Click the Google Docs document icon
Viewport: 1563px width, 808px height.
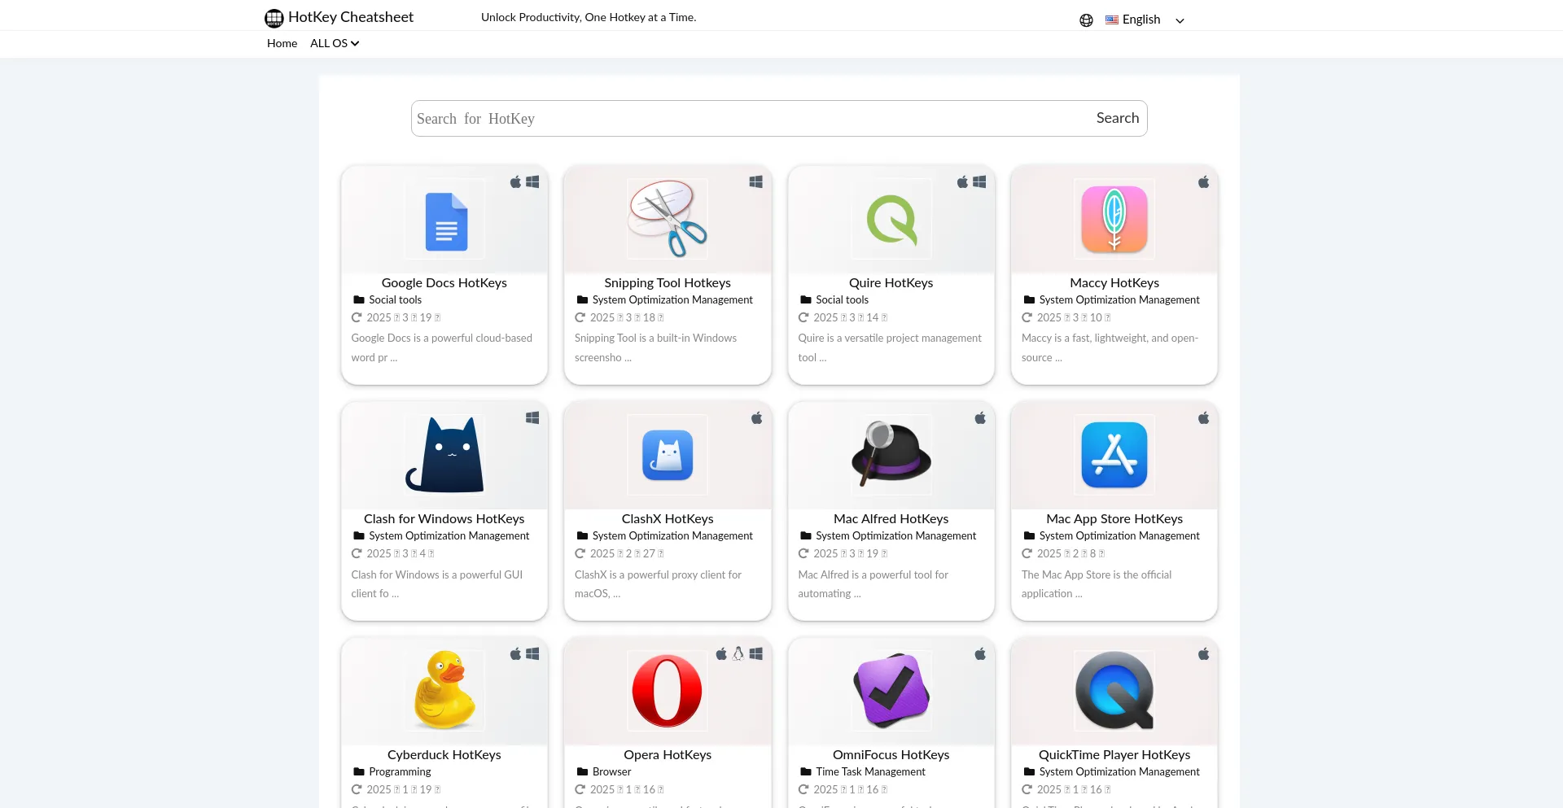(445, 221)
